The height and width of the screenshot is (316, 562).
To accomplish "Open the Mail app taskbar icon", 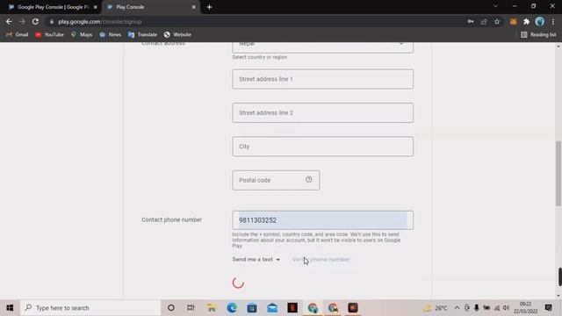I will pyautogui.click(x=272, y=308).
